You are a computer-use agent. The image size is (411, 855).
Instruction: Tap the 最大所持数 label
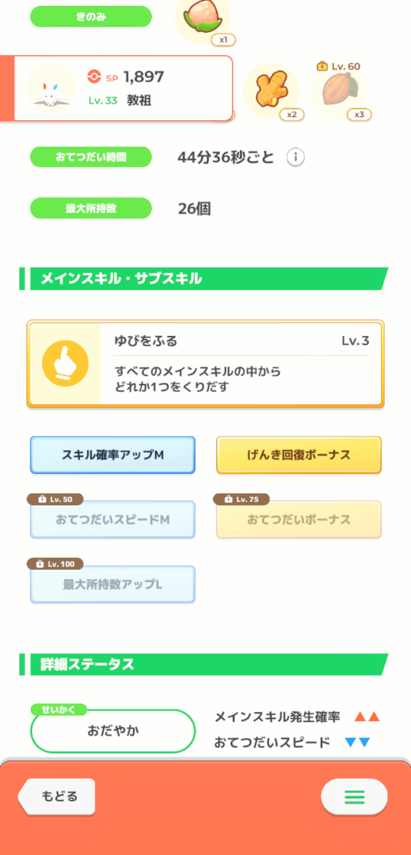click(91, 208)
